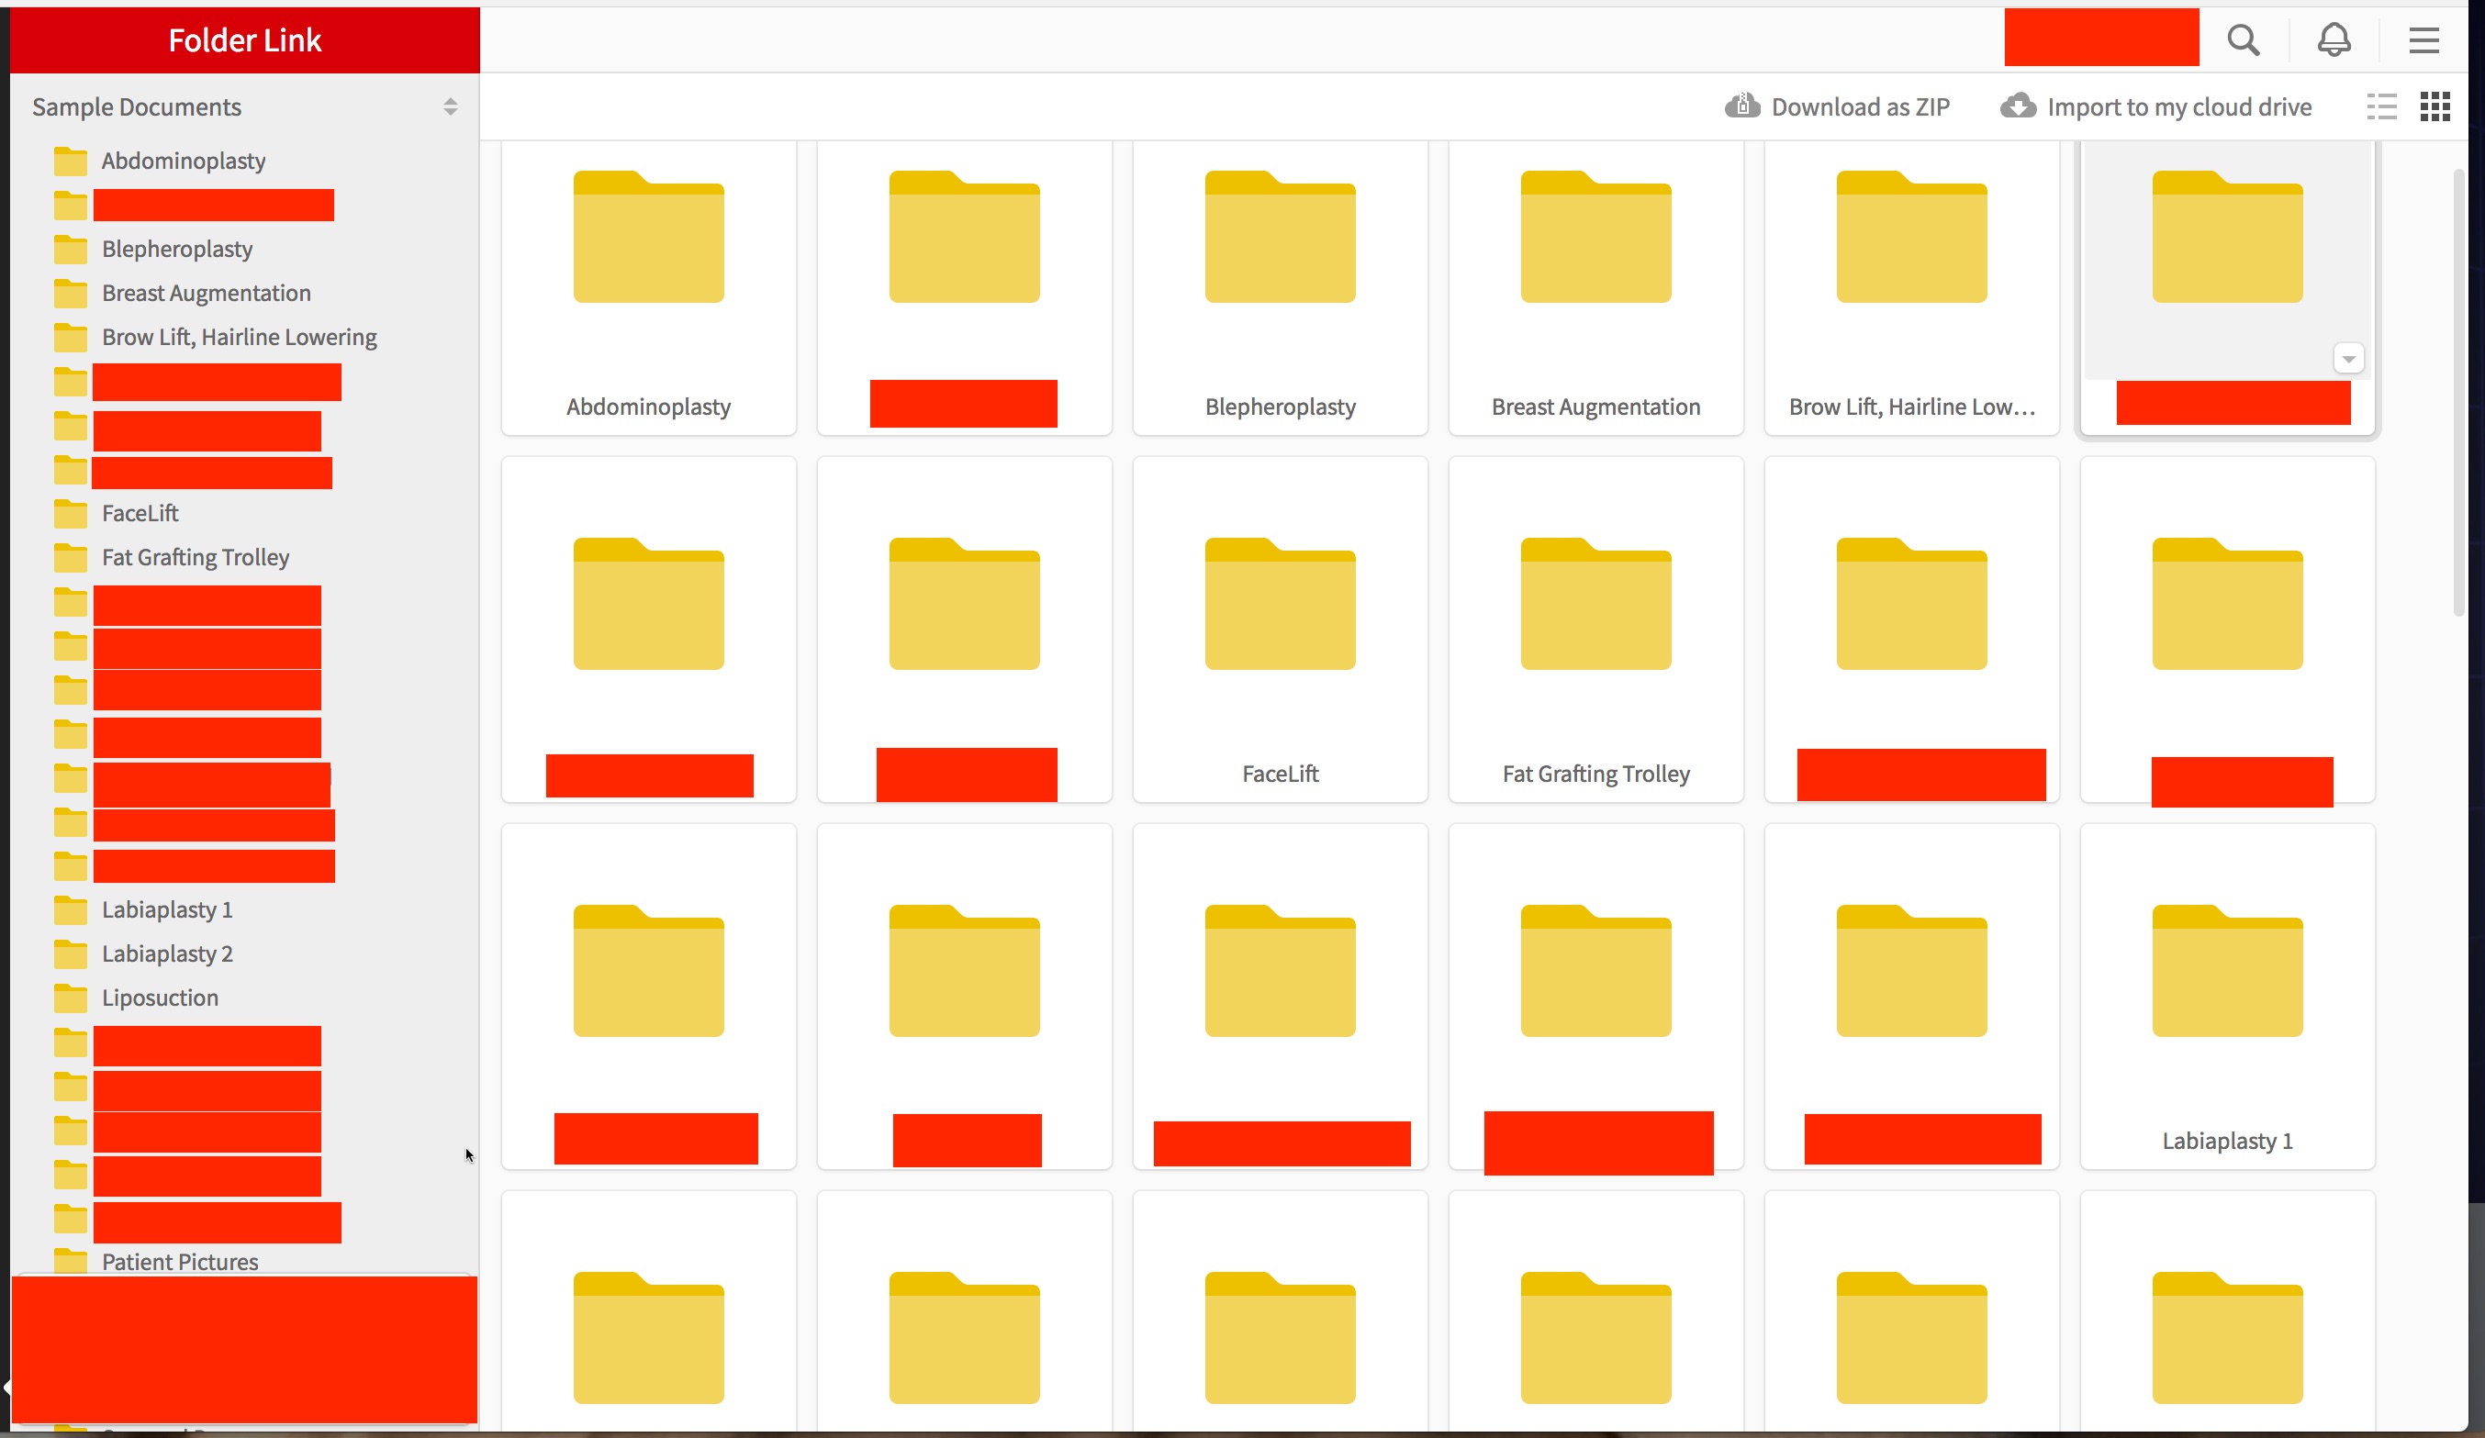Click the notifications bell icon
2485x1438 pixels.
click(2334, 40)
